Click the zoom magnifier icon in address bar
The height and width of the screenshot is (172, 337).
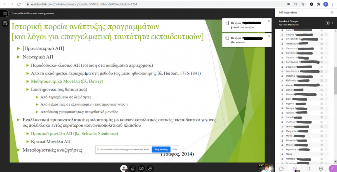tap(296, 4)
